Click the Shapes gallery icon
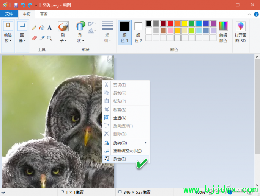The width and height of the screenshot is (260, 196). coord(80,26)
